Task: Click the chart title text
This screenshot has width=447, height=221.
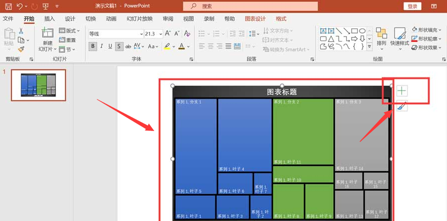Action: point(282,92)
